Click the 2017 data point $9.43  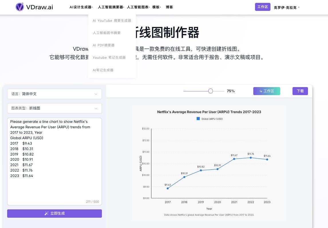(167, 188)
